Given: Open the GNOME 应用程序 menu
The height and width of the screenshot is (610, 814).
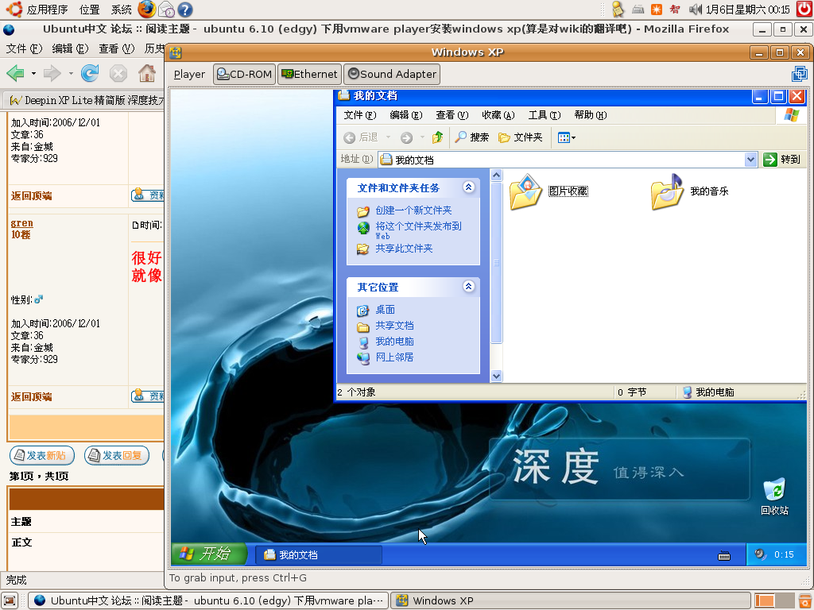Looking at the screenshot, I should (37, 10).
